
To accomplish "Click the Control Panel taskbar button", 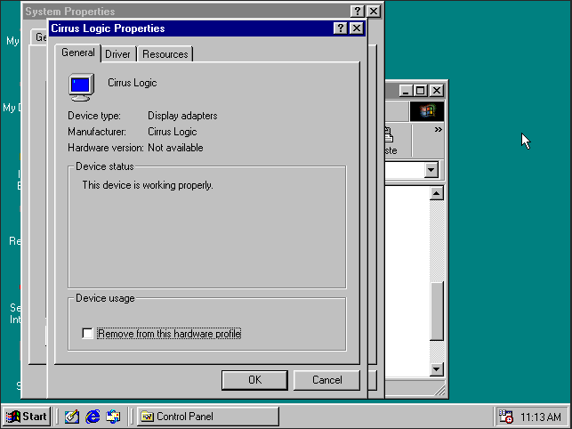I will [207, 417].
